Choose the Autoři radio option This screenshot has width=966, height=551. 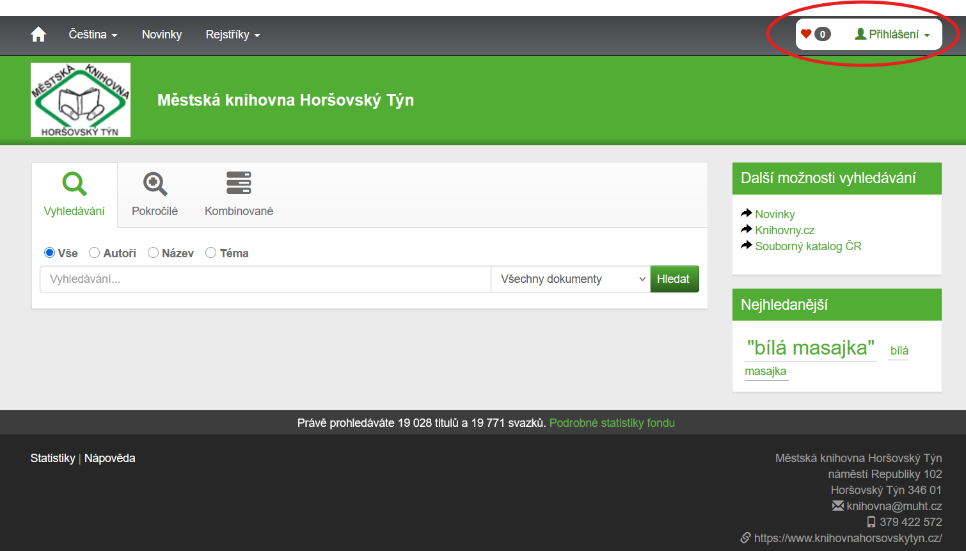(x=95, y=253)
